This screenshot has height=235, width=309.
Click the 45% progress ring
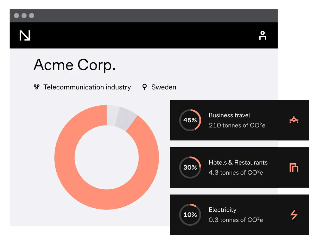pos(190,120)
